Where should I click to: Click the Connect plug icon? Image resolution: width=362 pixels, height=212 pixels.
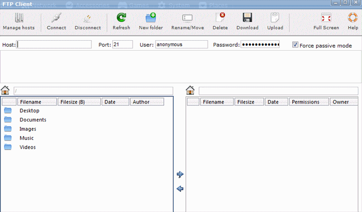click(56, 19)
